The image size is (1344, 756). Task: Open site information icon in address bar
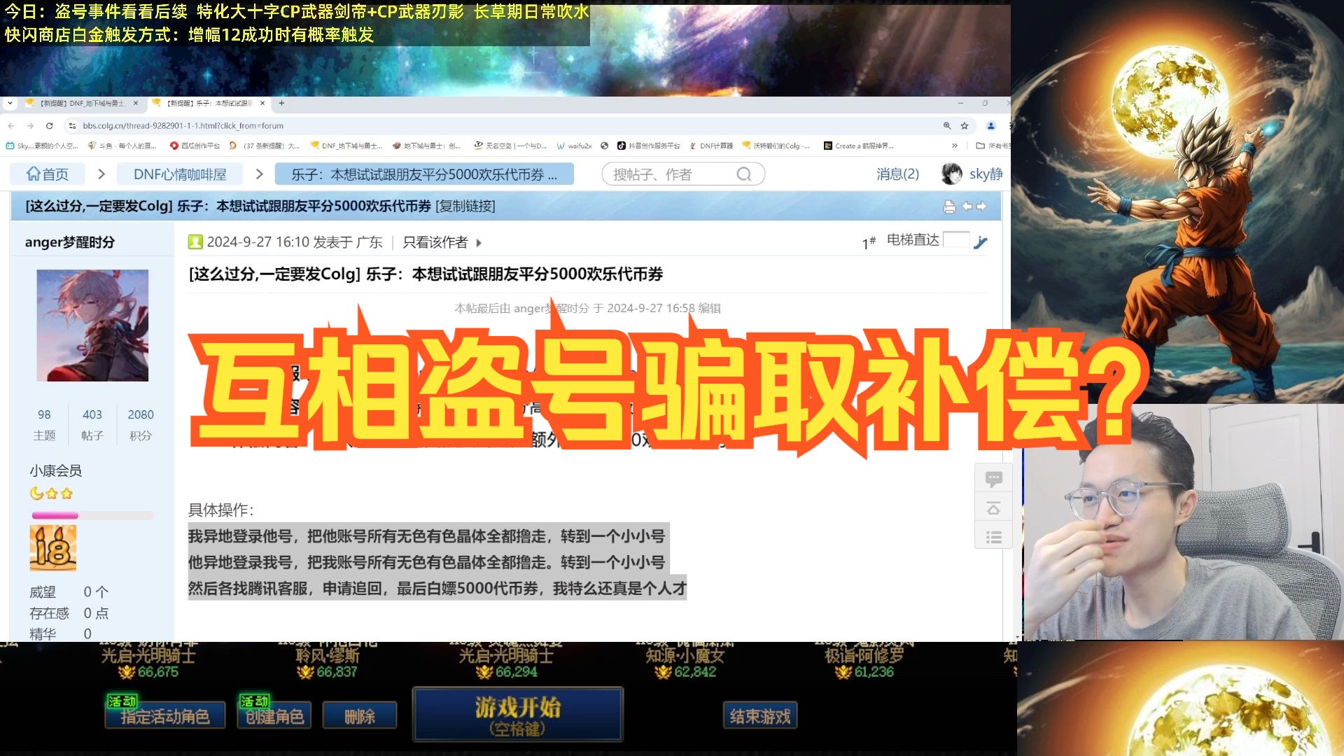point(71,126)
